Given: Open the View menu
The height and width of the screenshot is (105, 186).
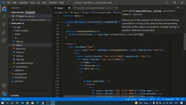Looking at the screenshot, I should 32,3.
